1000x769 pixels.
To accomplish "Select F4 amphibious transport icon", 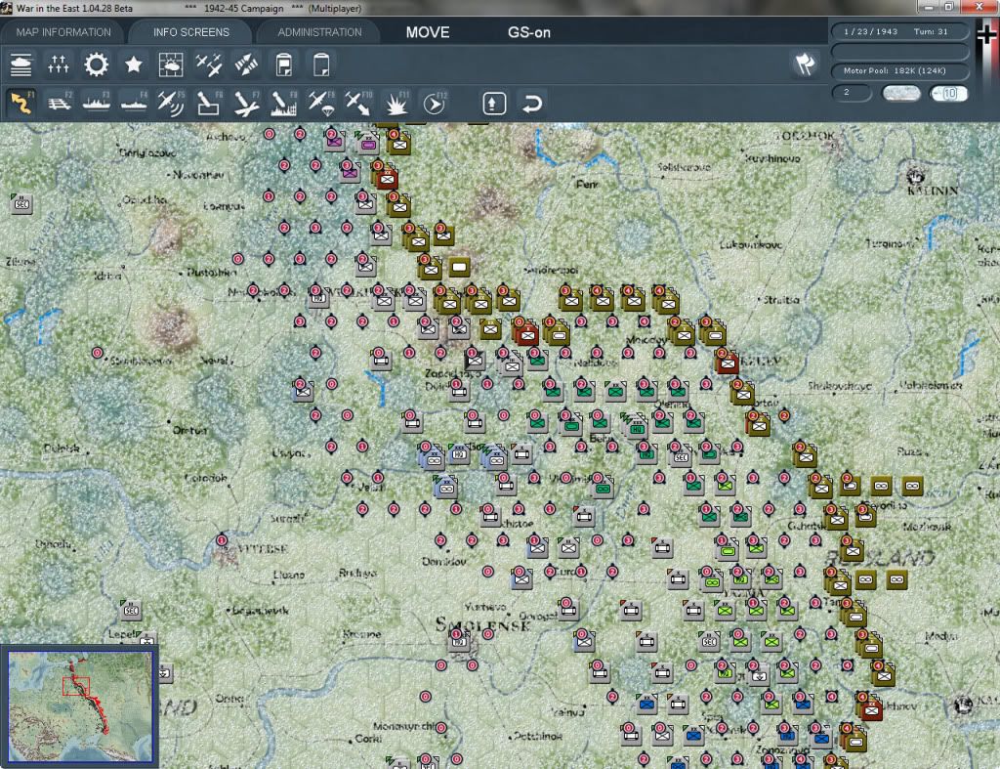I will coord(134,103).
